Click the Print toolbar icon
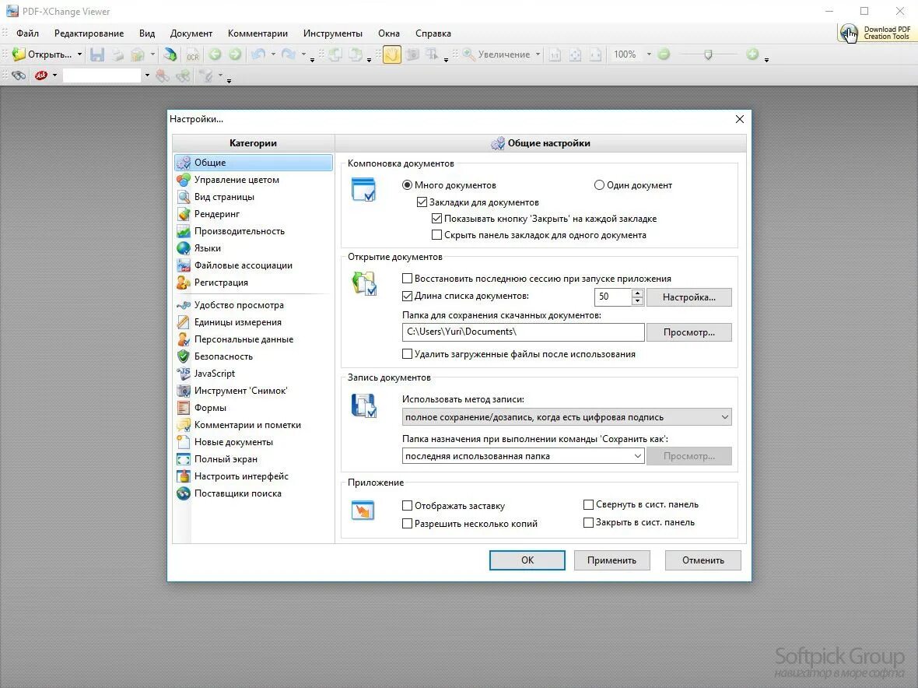 point(117,54)
